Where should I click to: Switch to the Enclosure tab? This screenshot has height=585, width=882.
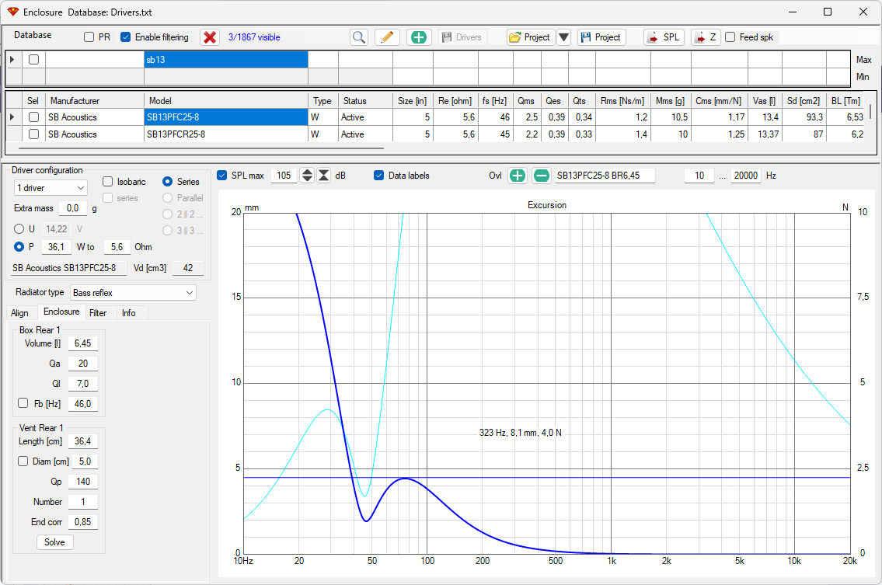point(61,312)
